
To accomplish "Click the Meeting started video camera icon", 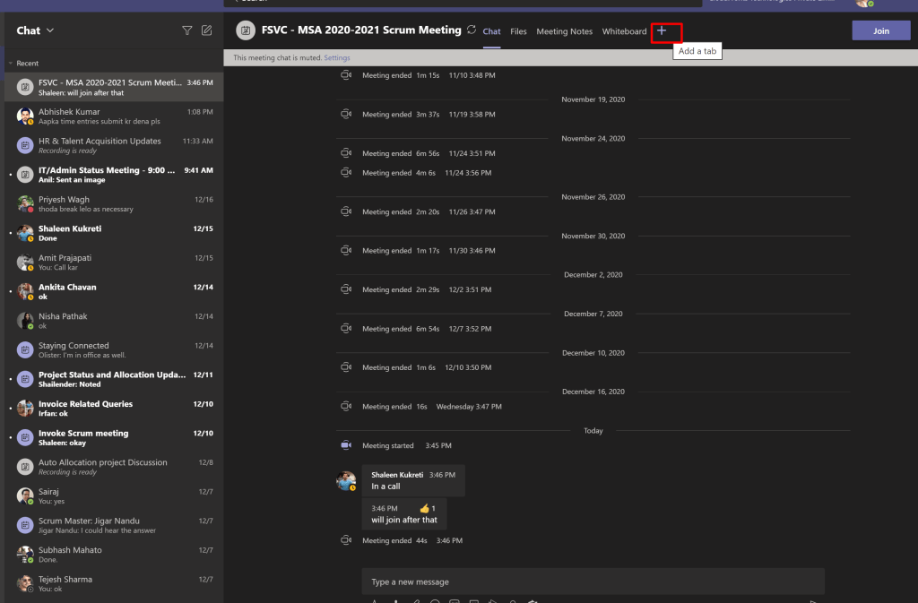I will [x=346, y=445].
